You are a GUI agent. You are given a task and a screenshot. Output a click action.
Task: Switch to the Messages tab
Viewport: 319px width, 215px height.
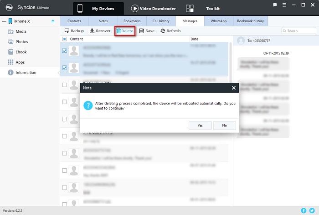coord(190,21)
